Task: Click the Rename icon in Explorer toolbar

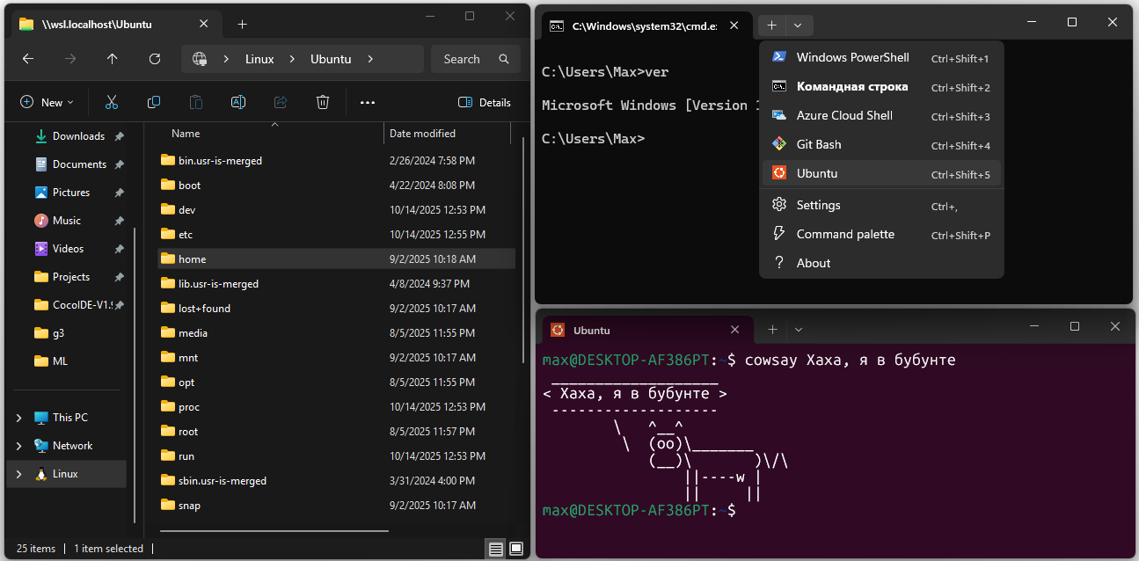Action: coord(237,103)
